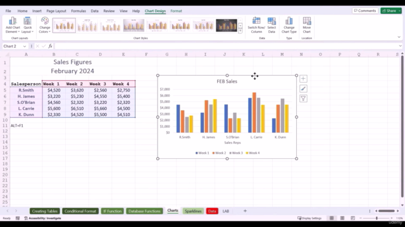Image resolution: width=405 pixels, height=227 pixels.
Task: Click the vertical scrollbar
Action: (402, 126)
